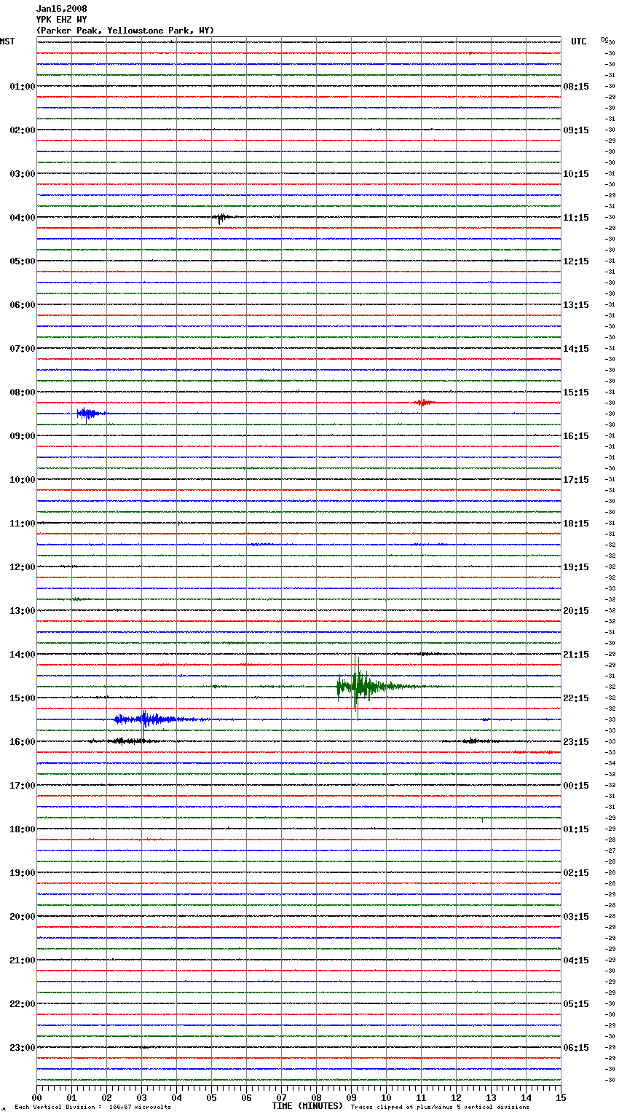Select the 19:00 MST time label
The height and width of the screenshot is (1117, 619).
click(23, 873)
